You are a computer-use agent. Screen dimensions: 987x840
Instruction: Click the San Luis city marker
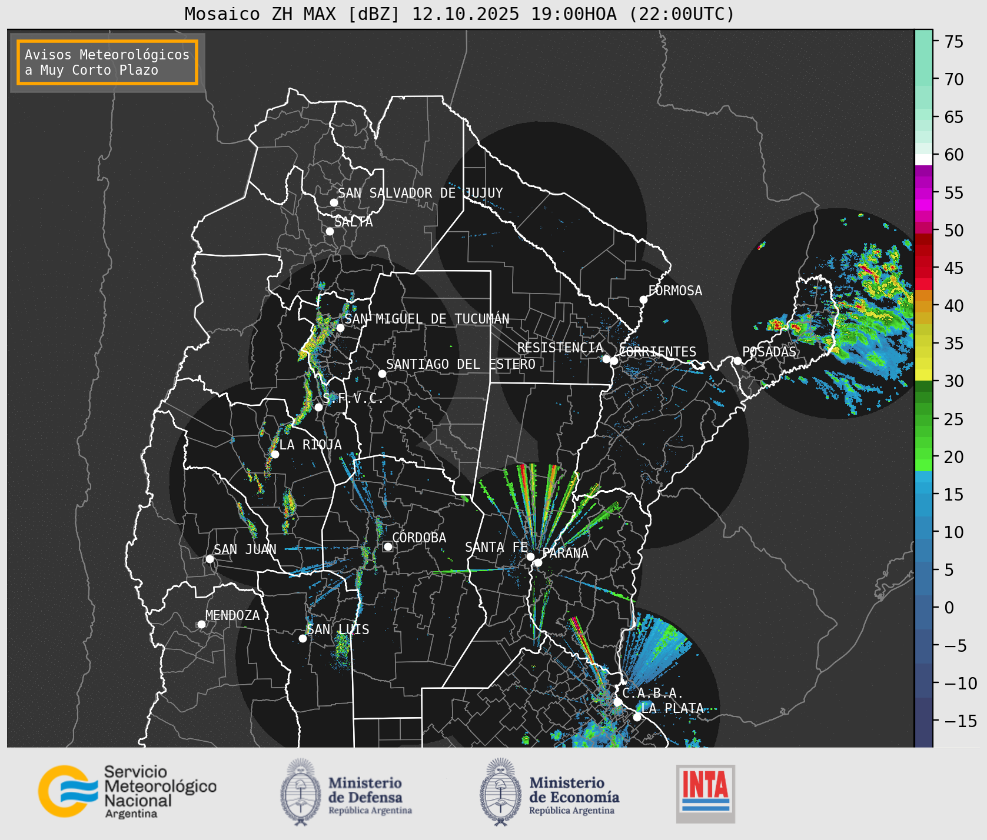pyautogui.click(x=303, y=638)
